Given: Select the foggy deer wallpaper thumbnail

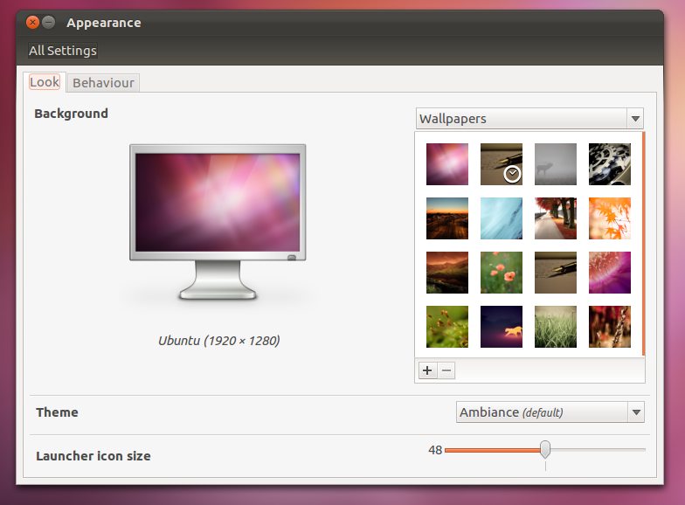Looking at the screenshot, I should pyautogui.click(x=555, y=164).
